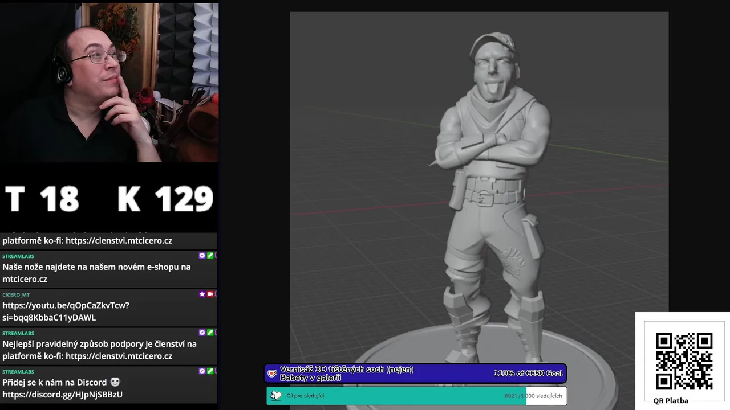Screen dimensions: 730x410
Task: Click STREAMLABS username above e-shop message
Action: [18, 257]
